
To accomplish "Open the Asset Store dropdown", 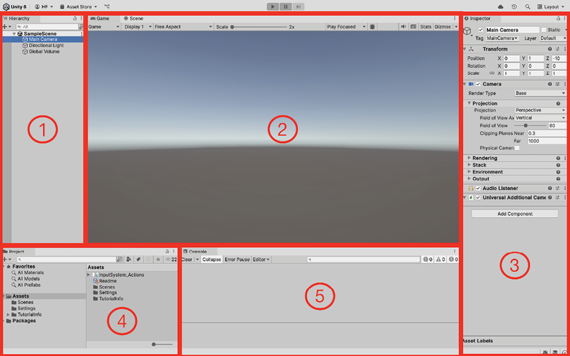I will [x=78, y=6].
